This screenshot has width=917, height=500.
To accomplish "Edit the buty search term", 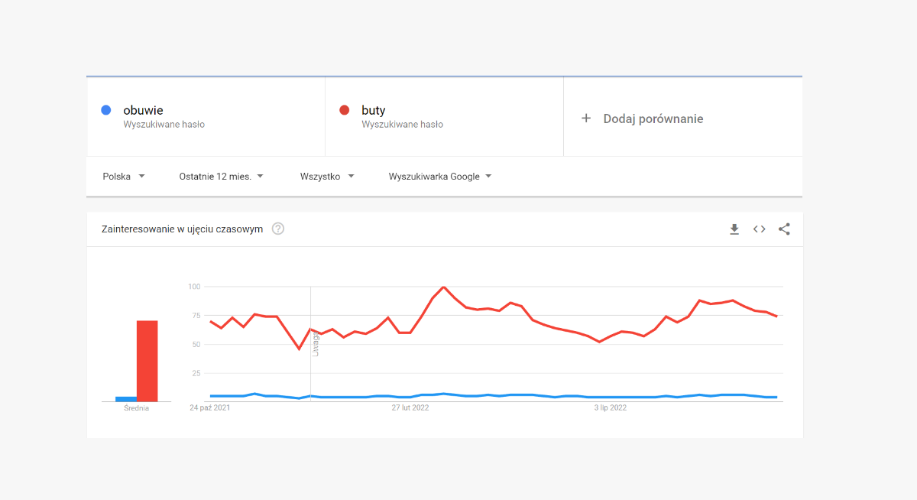I will tap(374, 110).
